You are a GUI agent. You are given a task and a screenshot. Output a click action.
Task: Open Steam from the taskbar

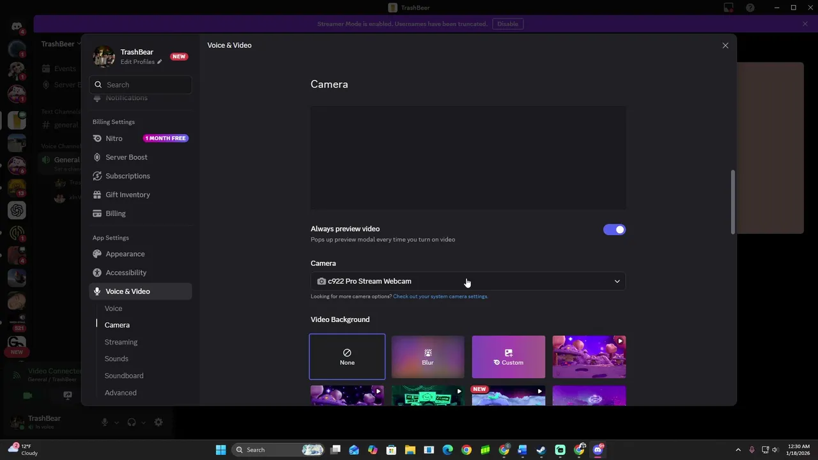541,450
